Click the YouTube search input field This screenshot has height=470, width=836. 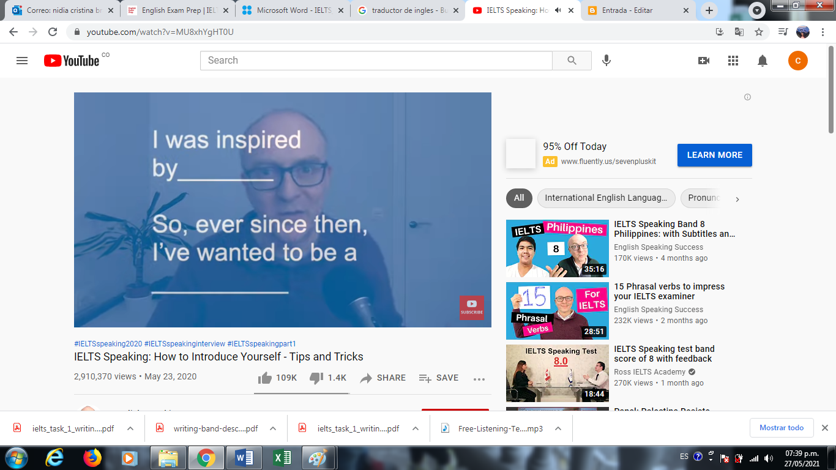click(x=376, y=61)
